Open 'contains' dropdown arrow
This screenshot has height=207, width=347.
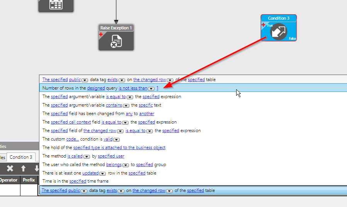click(126, 105)
